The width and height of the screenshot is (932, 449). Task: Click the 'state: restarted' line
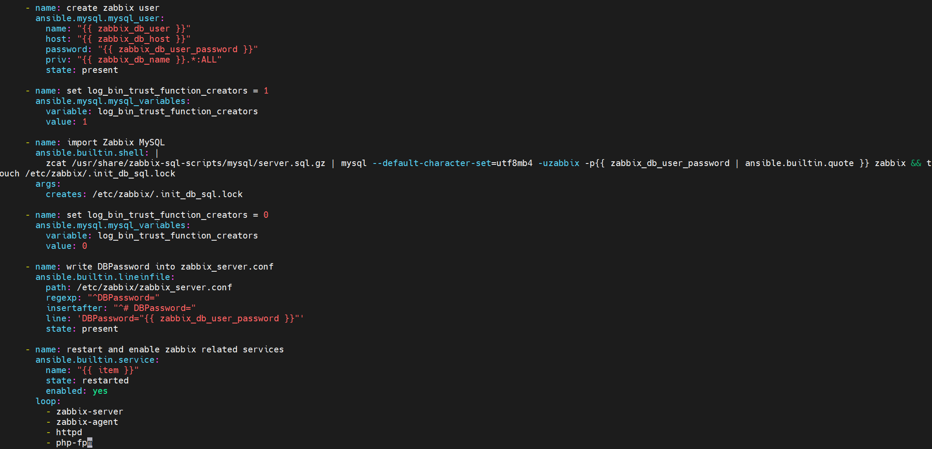pos(87,380)
